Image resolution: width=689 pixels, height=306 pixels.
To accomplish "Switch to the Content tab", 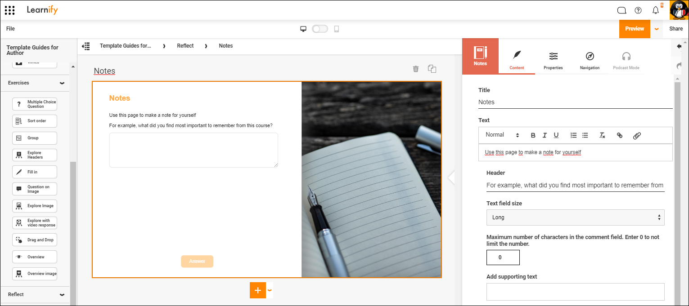I will pyautogui.click(x=517, y=60).
